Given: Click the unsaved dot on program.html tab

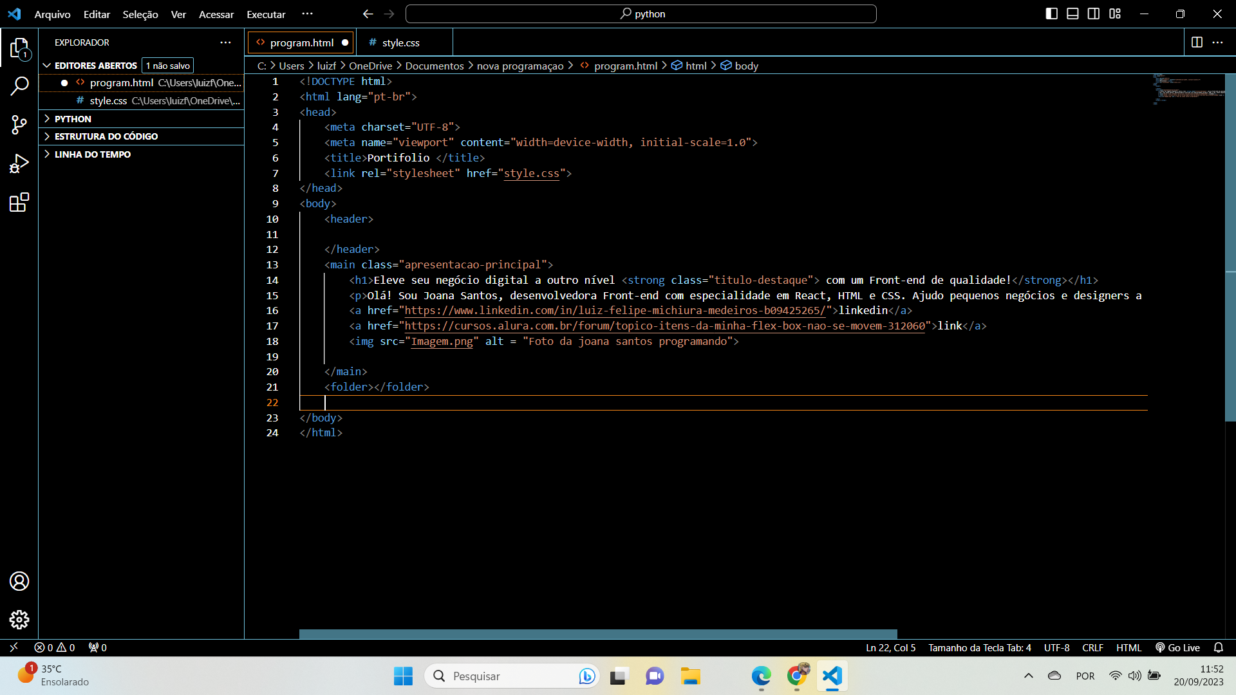Looking at the screenshot, I should pyautogui.click(x=345, y=42).
